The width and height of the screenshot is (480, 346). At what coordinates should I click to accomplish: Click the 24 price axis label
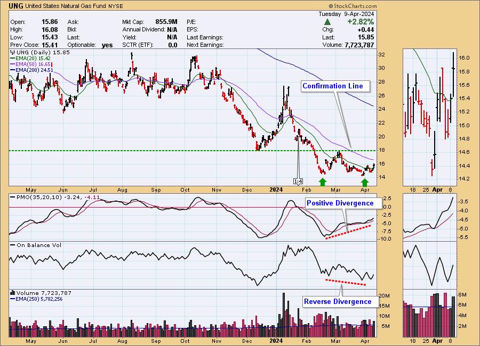[x=381, y=109]
